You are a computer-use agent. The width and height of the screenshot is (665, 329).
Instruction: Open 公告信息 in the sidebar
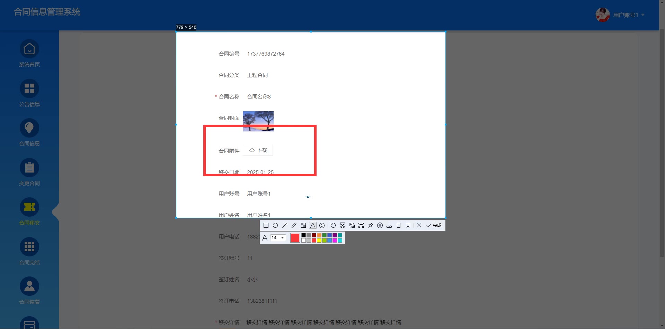pos(29,93)
